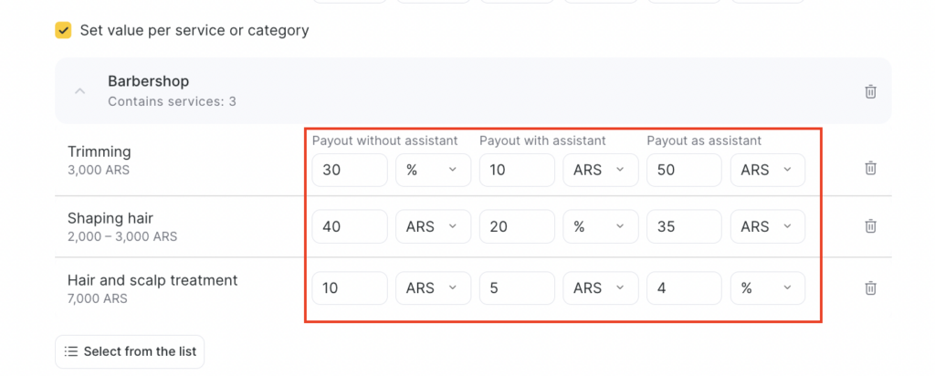Focus Shaping hair payout with assistant field
The height and width of the screenshot is (376, 935).
click(x=517, y=226)
